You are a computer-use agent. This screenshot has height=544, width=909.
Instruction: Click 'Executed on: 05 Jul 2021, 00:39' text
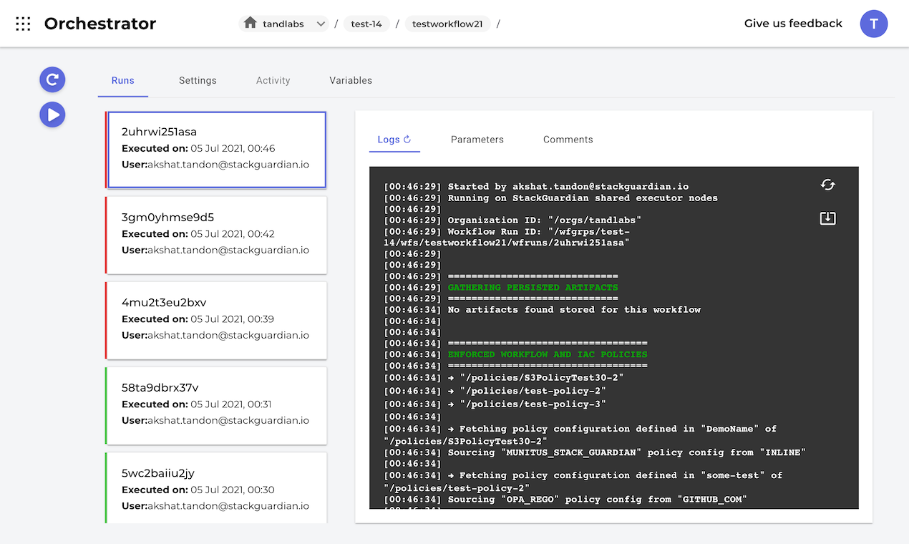point(198,319)
